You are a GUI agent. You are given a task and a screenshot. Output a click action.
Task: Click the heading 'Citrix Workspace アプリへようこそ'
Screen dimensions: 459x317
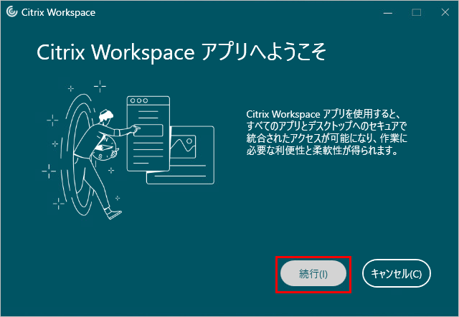182,55
